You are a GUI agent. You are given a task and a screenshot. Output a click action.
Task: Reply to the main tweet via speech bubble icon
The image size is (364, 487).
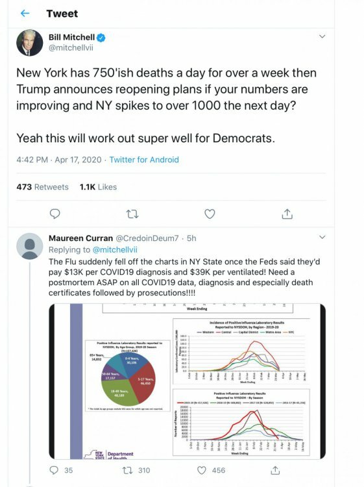coord(55,214)
